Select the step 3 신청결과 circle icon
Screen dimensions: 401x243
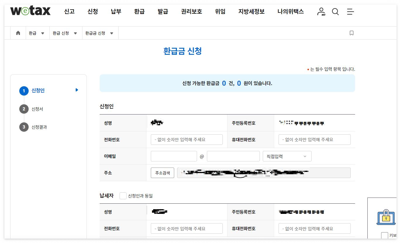(24, 127)
